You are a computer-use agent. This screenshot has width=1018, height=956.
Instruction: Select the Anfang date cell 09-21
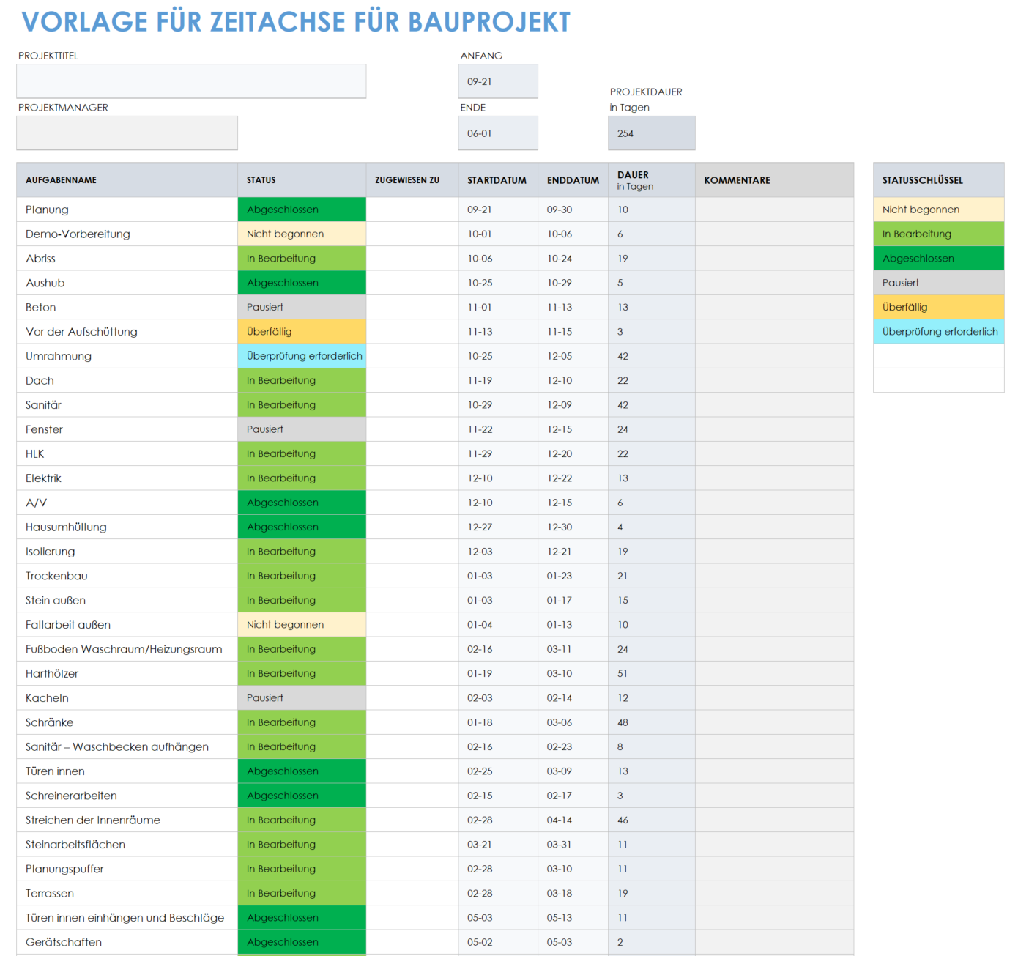click(x=498, y=81)
